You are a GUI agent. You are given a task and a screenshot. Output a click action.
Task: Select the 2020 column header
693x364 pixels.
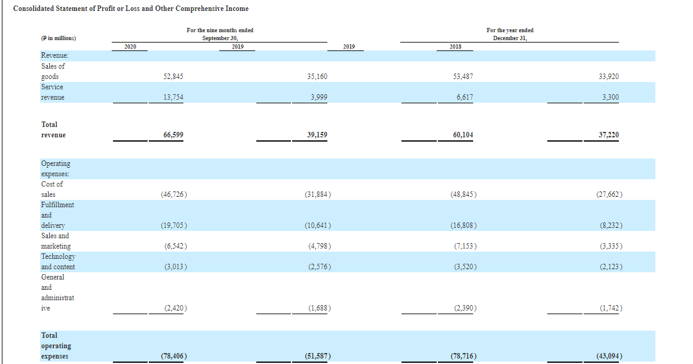pos(130,46)
